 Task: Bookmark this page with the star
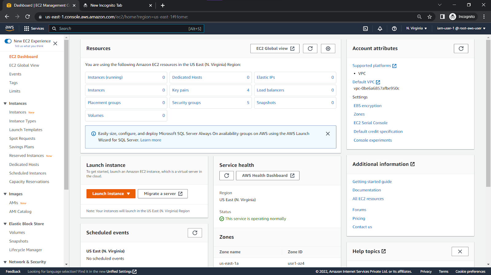430,17
